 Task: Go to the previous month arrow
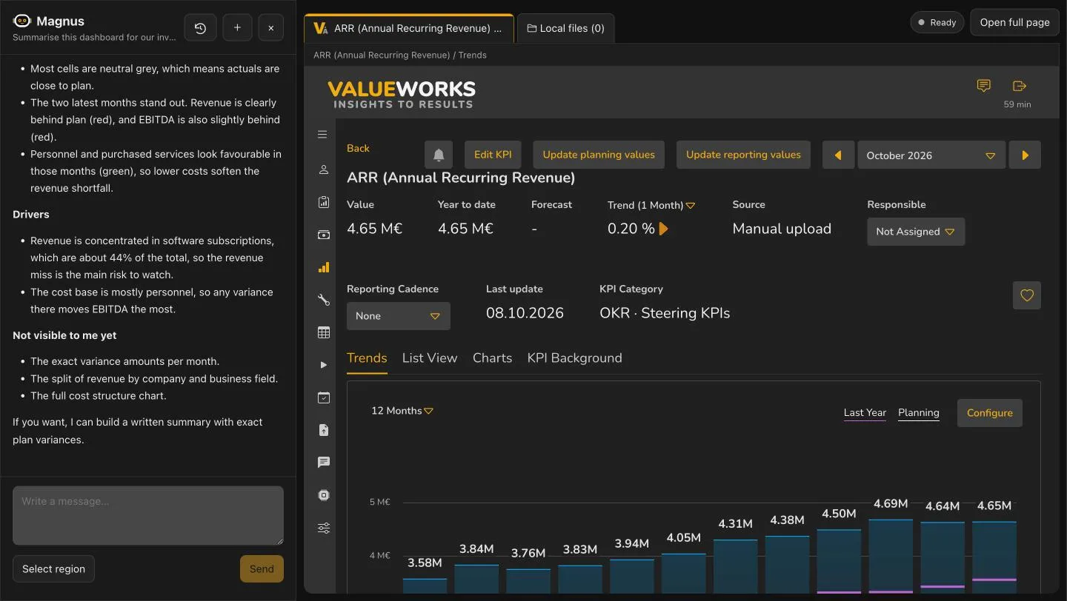click(x=838, y=155)
